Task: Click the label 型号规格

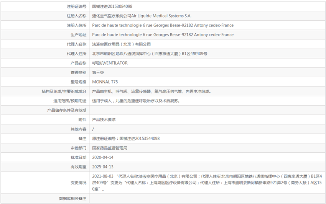Action: tap(78, 82)
